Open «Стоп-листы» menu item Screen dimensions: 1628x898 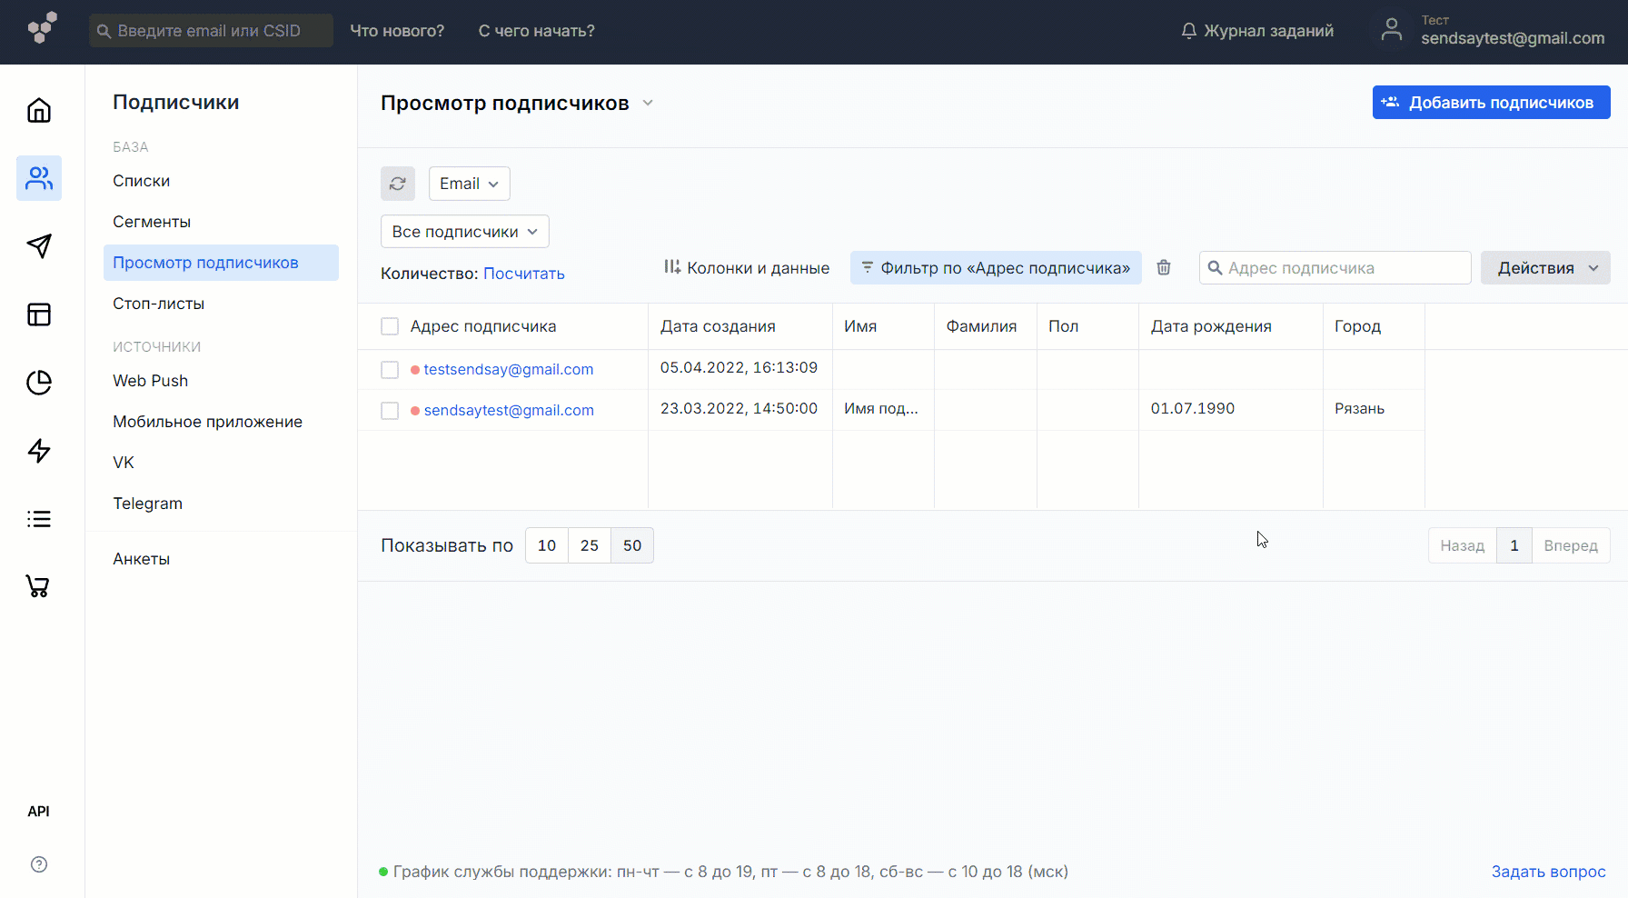[158, 304]
